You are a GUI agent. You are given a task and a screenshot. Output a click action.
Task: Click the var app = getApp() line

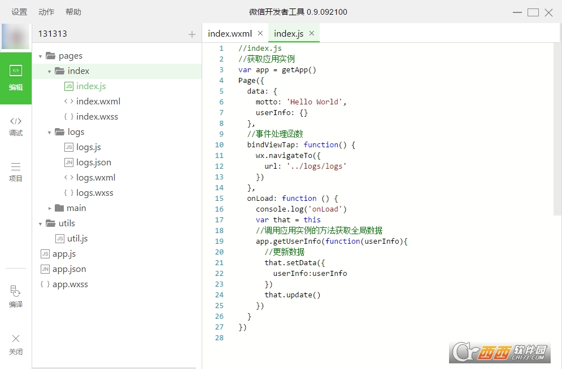[x=277, y=70]
